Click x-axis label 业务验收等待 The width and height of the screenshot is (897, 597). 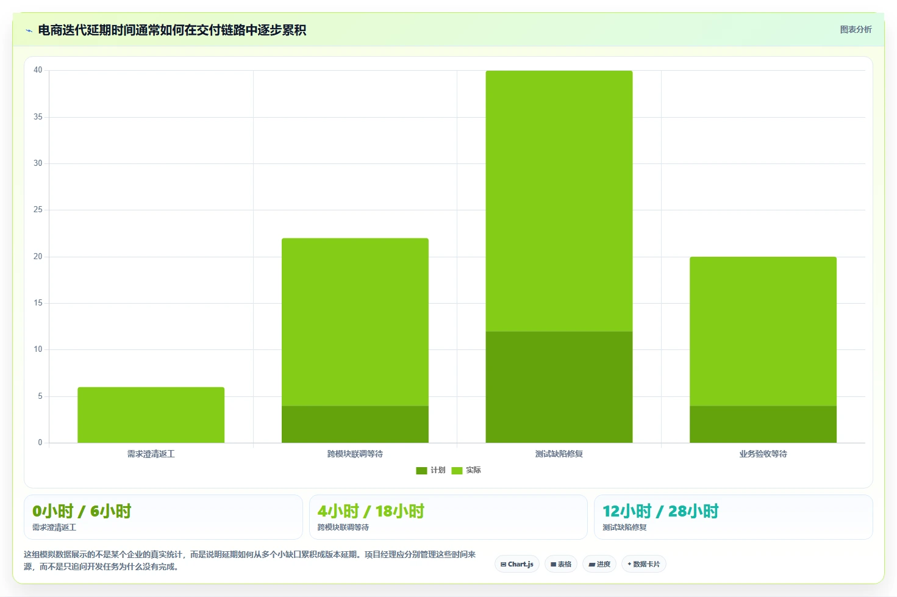763,454
